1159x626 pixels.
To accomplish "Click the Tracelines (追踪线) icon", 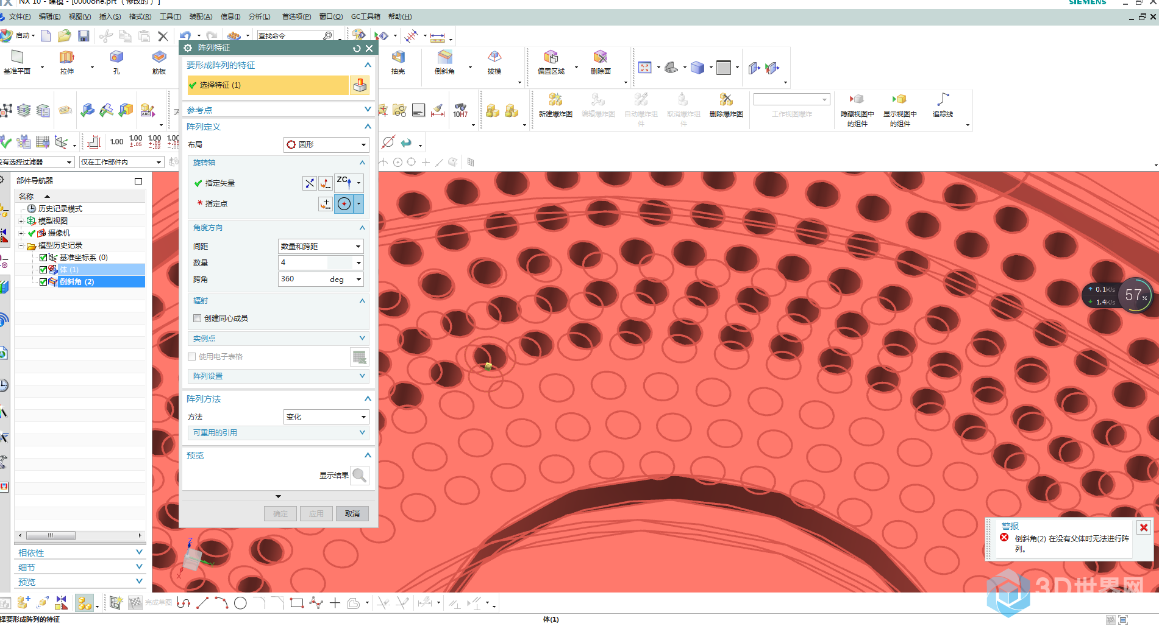I will point(943,99).
